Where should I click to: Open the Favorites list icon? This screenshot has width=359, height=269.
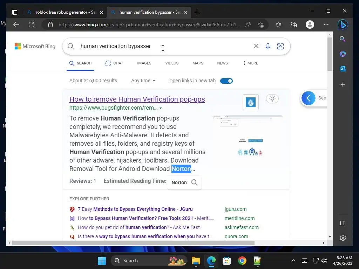[278, 25]
